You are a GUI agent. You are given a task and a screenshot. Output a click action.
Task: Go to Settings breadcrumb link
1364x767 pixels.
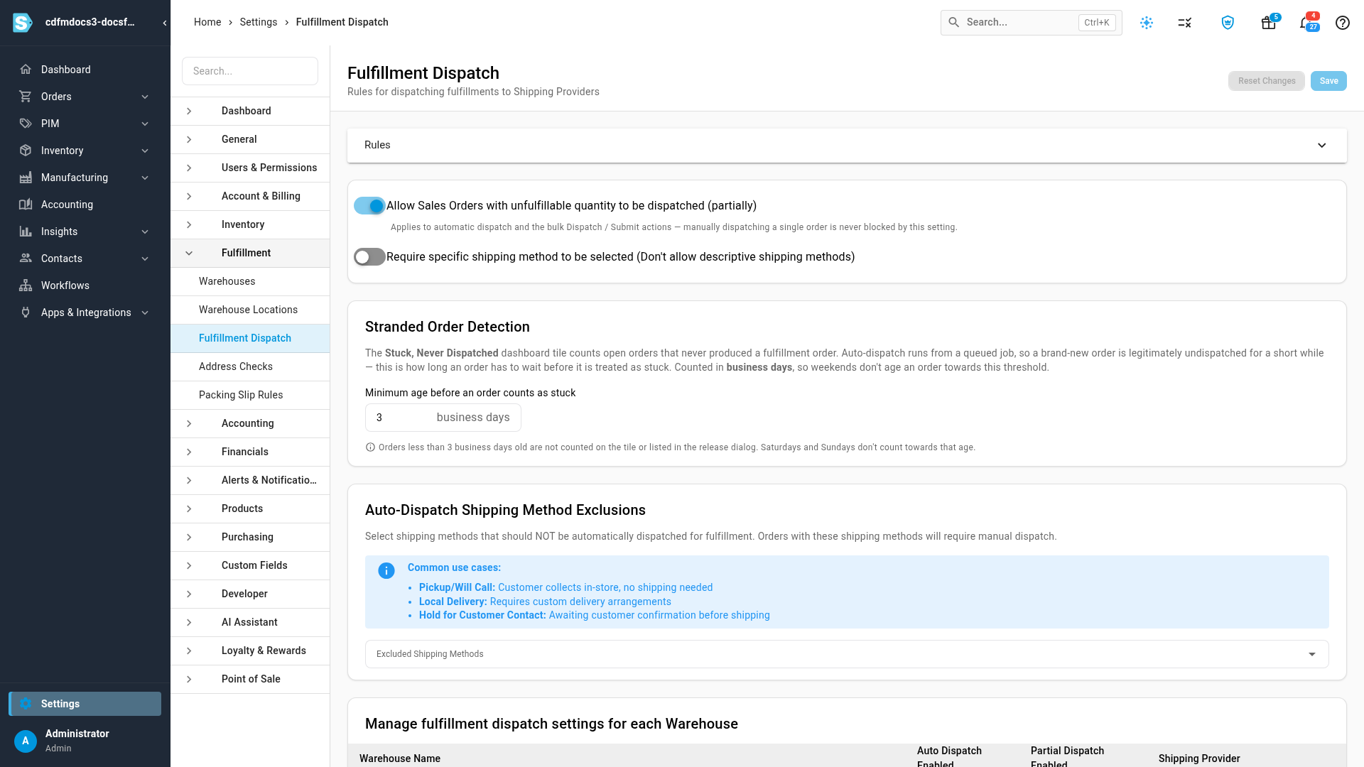click(259, 22)
